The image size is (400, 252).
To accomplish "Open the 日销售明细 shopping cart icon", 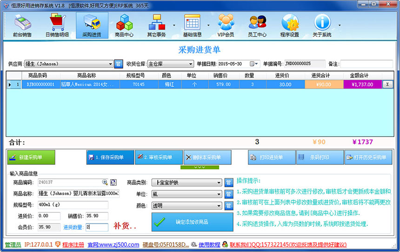I will click(x=57, y=26).
